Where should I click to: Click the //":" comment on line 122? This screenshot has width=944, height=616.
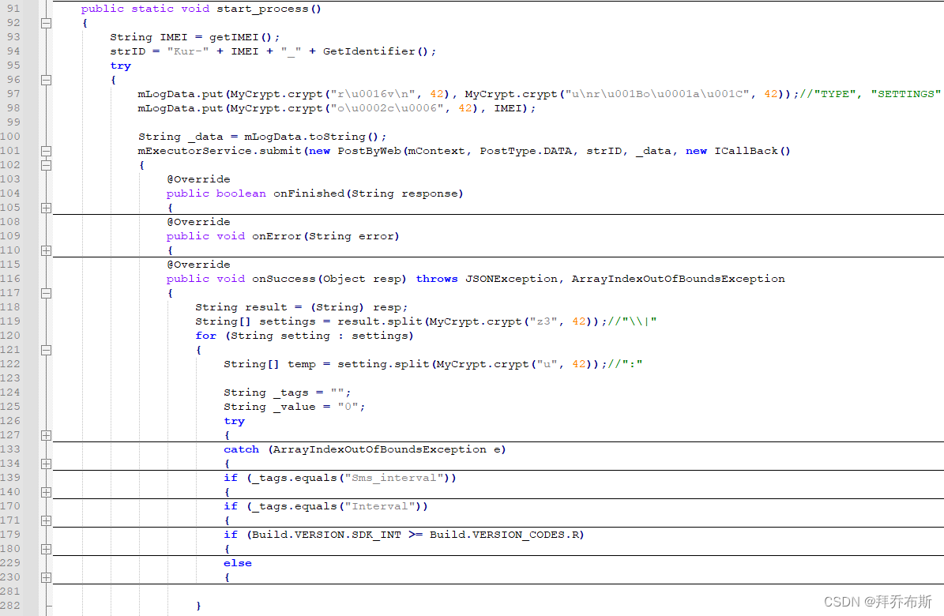pos(625,364)
